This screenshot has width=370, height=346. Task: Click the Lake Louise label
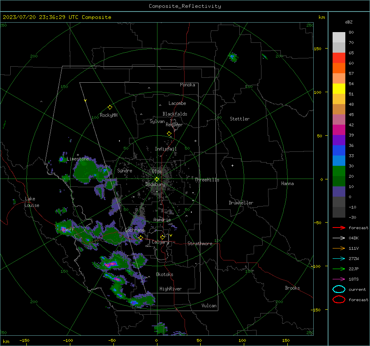(32, 202)
